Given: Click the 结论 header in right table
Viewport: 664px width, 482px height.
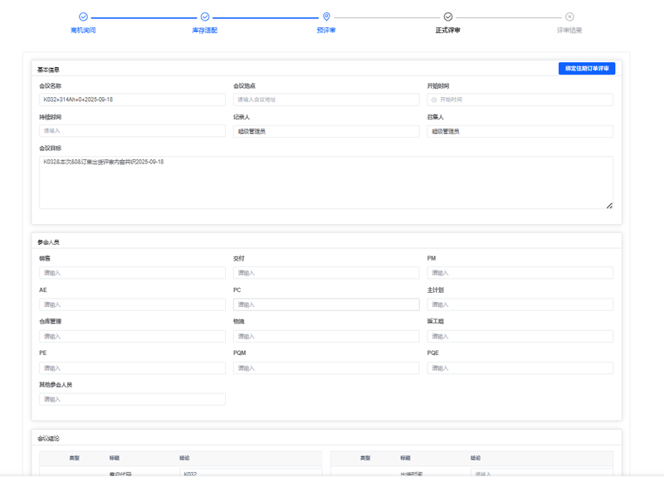Looking at the screenshot, I should coord(476,458).
